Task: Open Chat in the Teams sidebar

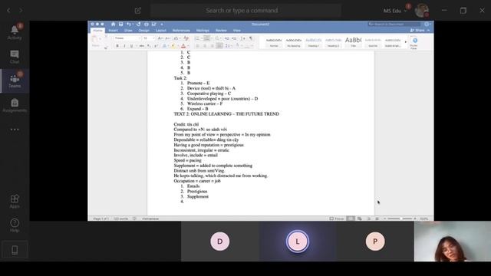Action: (x=15, y=57)
